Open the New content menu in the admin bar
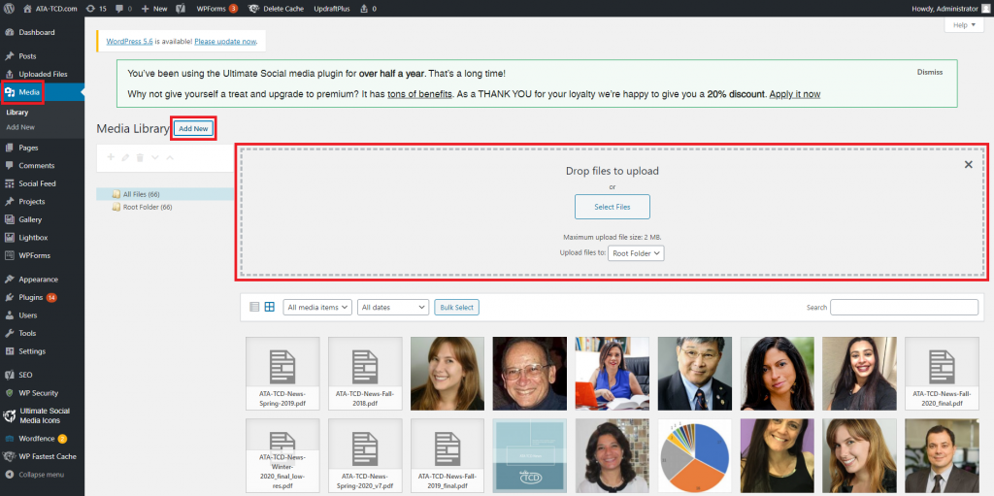 pyautogui.click(x=154, y=9)
